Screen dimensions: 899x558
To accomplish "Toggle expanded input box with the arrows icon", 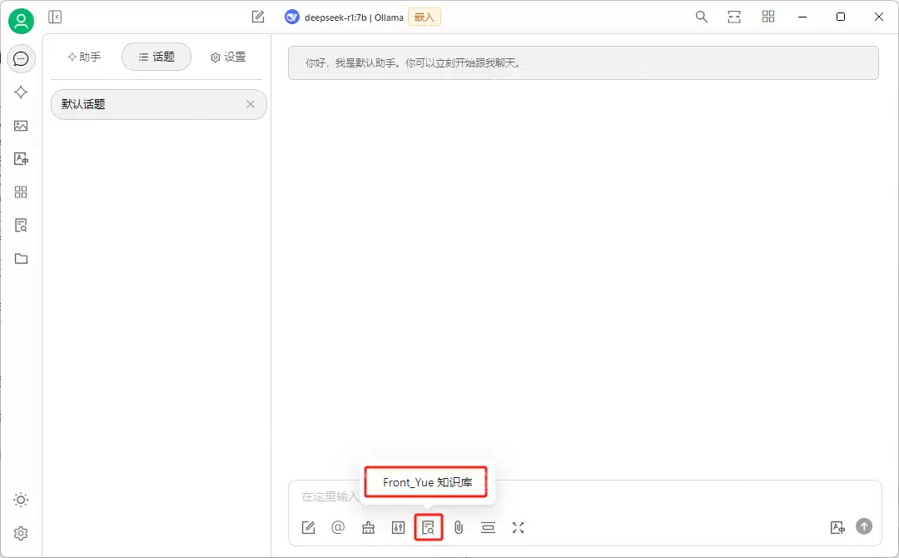I will click(x=519, y=527).
